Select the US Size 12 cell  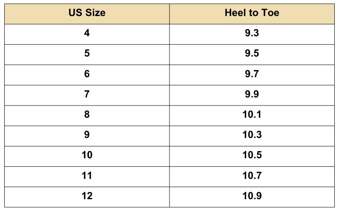(x=87, y=196)
